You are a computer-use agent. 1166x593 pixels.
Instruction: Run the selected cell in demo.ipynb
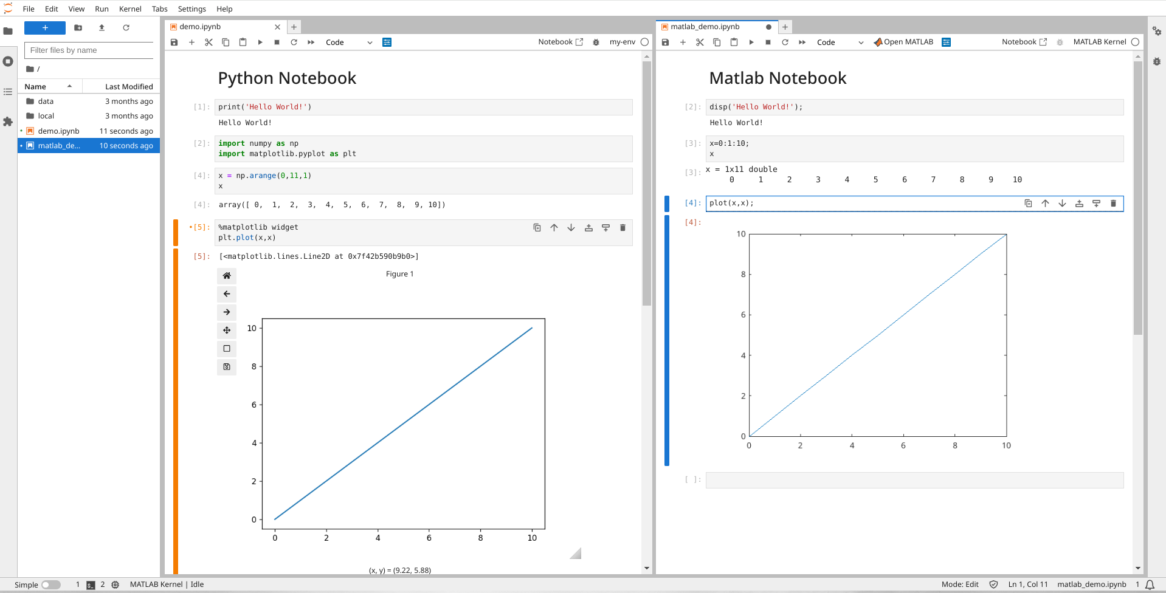[x=260, y=43]
